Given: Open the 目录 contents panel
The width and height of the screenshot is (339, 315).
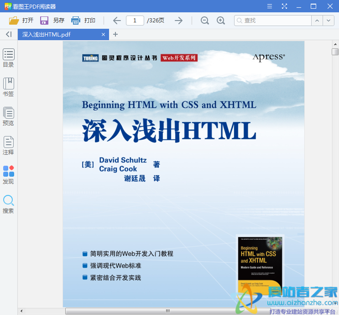Looking at the screenshot, I should (x=8, y=58).
